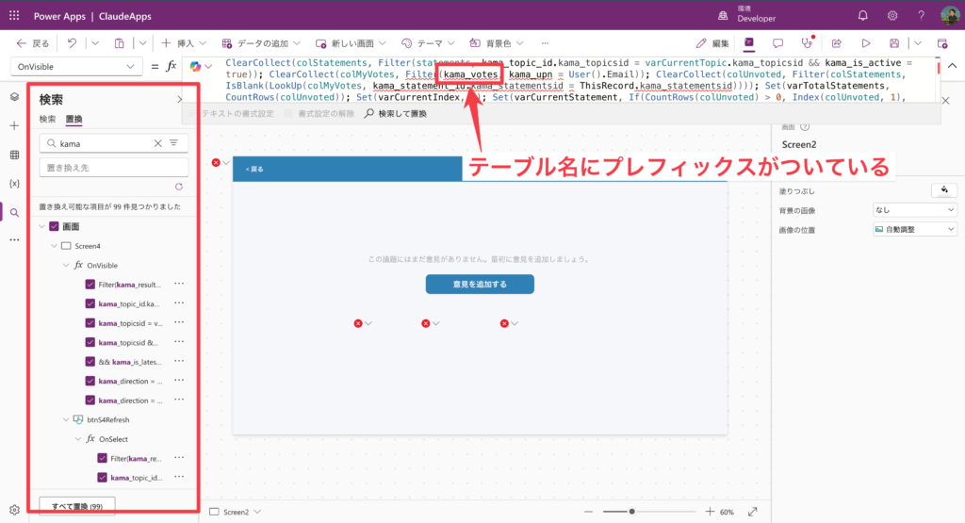Viewport: 965px width, 523px height.
Task: Uncheck the Filter(kama_result... checkbox under OnVisible
Action: coord(90,285)
